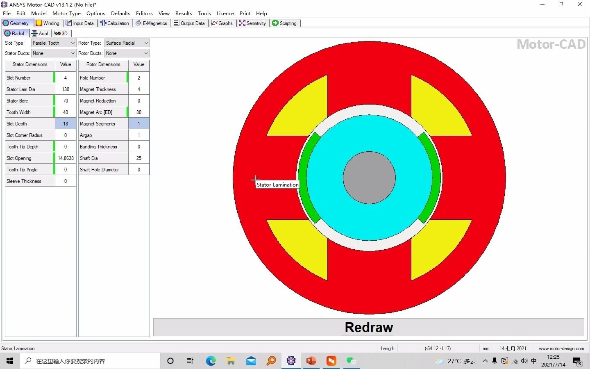Viewport: 590px width, 369px height.
Task: Open File Explorer from the taskbar
Action: pos(231,361)
